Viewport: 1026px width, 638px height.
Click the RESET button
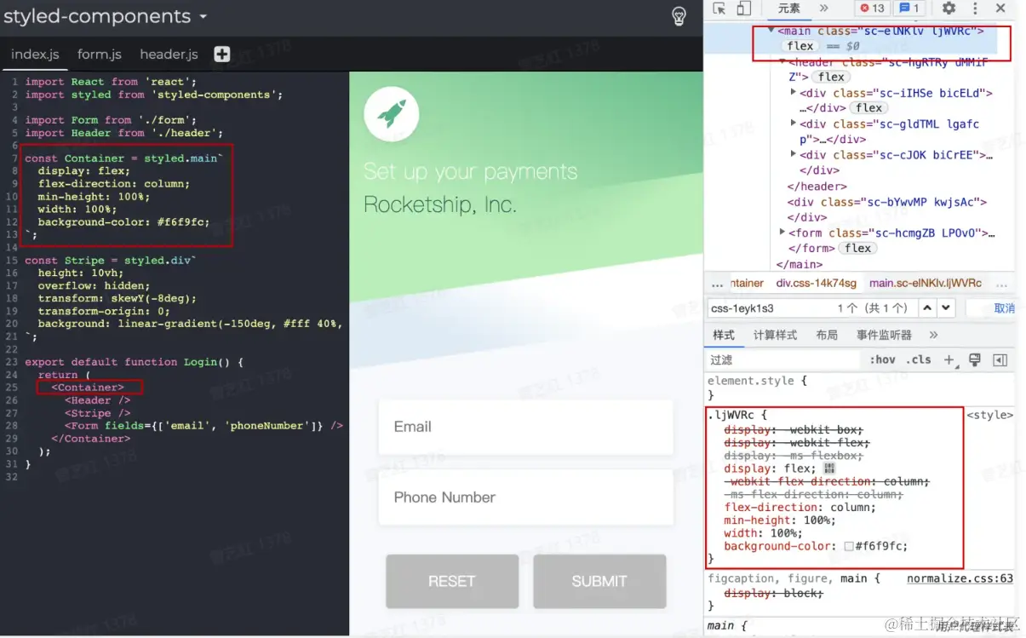coord(452,581)
